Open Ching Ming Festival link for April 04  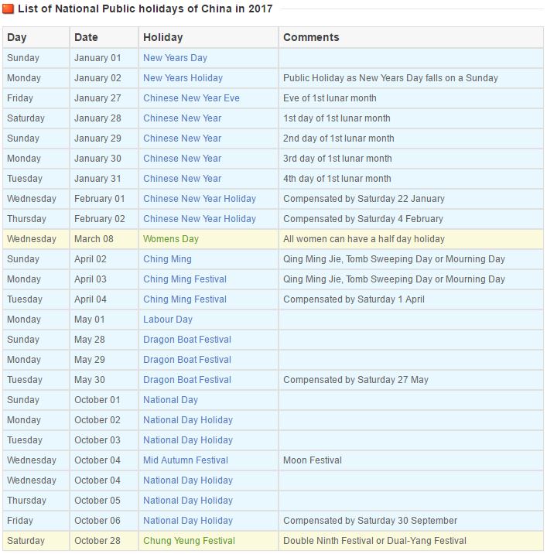coord(185,299)
